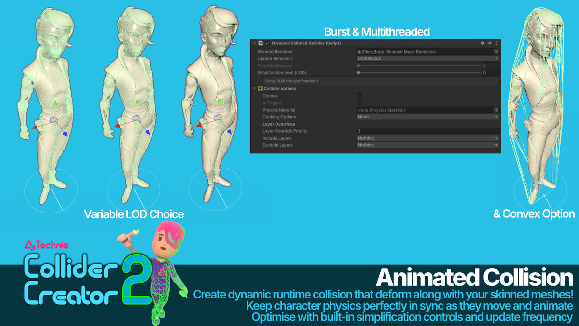Screen dimensions: 579x326
Task: Open object picker for Physics Material field
Action: coord(496,110)
